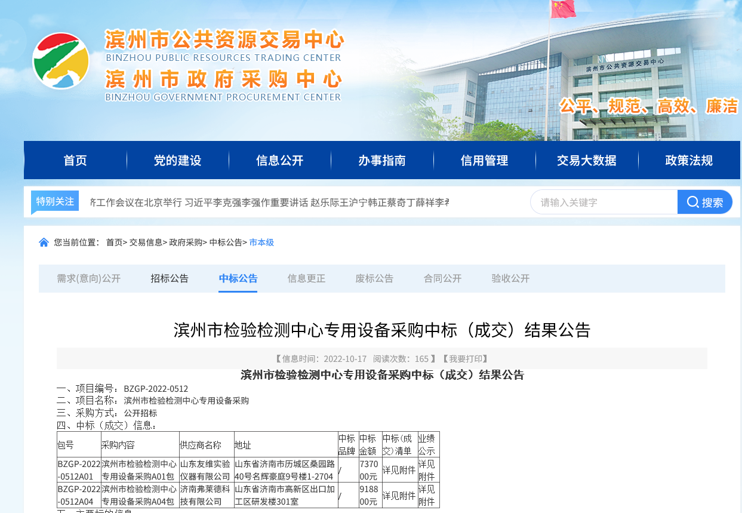This screenshot has height=513, width=742.
Task: Click the 采购方式：公开招标 line
Action: (x=107, y=413)
